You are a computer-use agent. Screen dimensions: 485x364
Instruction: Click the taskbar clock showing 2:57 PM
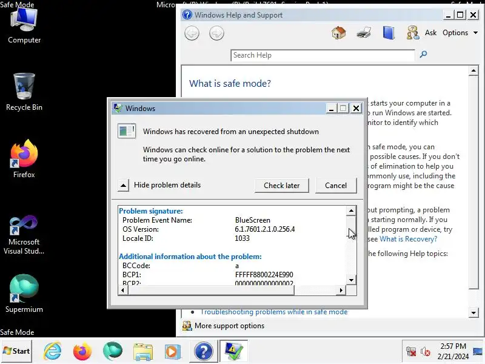pyautogui.click(x=453, y=351)
